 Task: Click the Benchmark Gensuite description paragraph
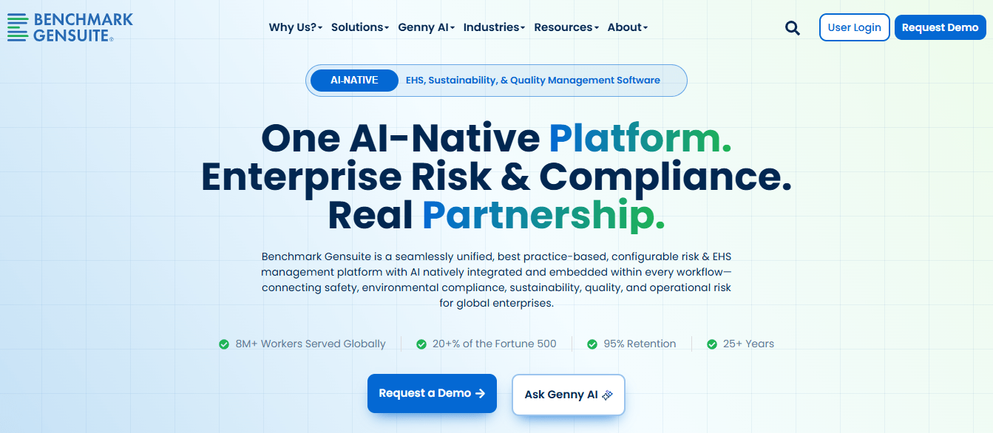click(x=496, y=279)
